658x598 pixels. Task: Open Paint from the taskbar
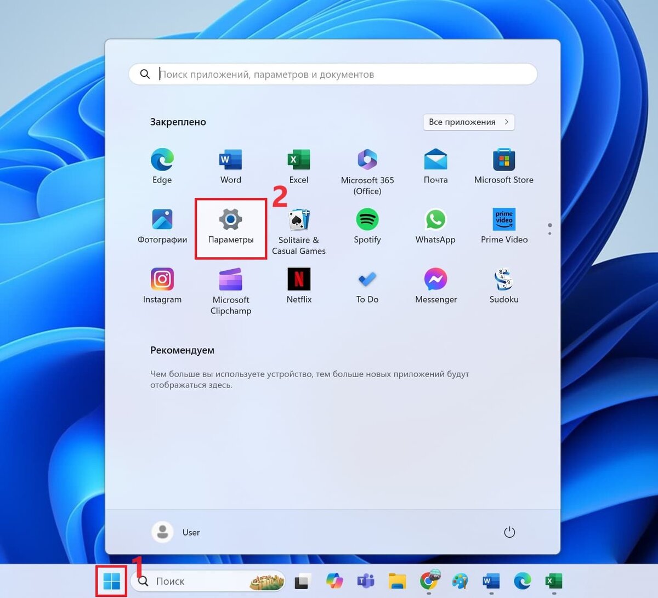460,581
